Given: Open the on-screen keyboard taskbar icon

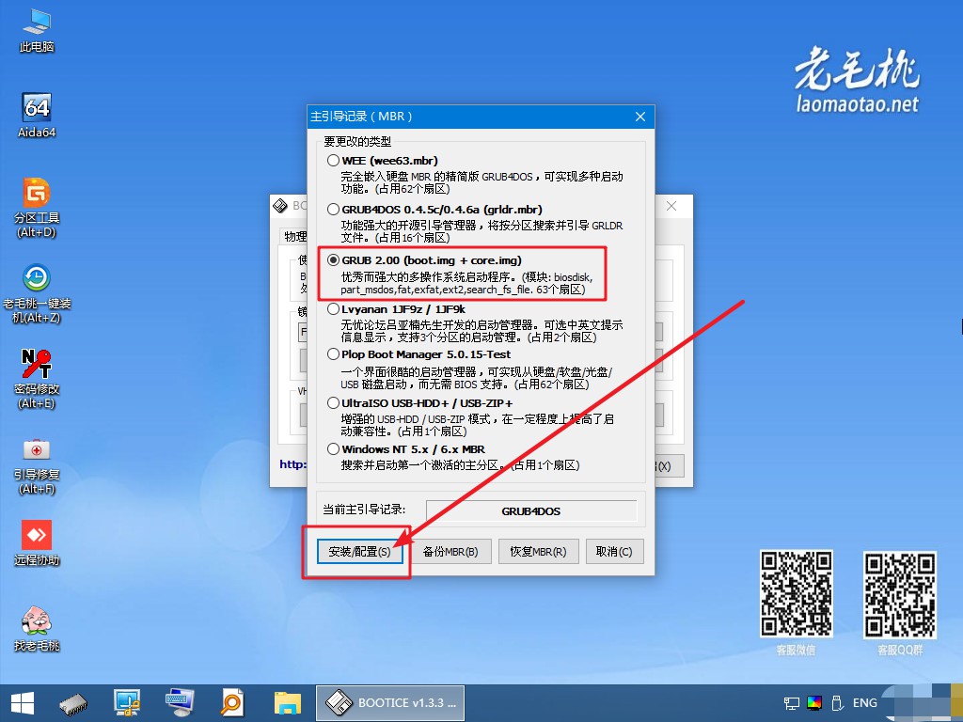Looking at the screenshot, I should [180, 703].
